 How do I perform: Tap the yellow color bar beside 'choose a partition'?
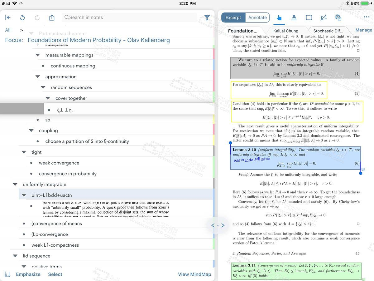[214, 140]
